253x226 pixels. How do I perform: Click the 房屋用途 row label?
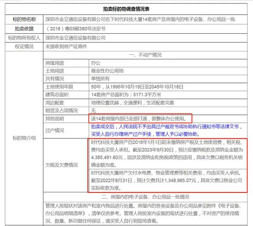click(x=55, y=63)
